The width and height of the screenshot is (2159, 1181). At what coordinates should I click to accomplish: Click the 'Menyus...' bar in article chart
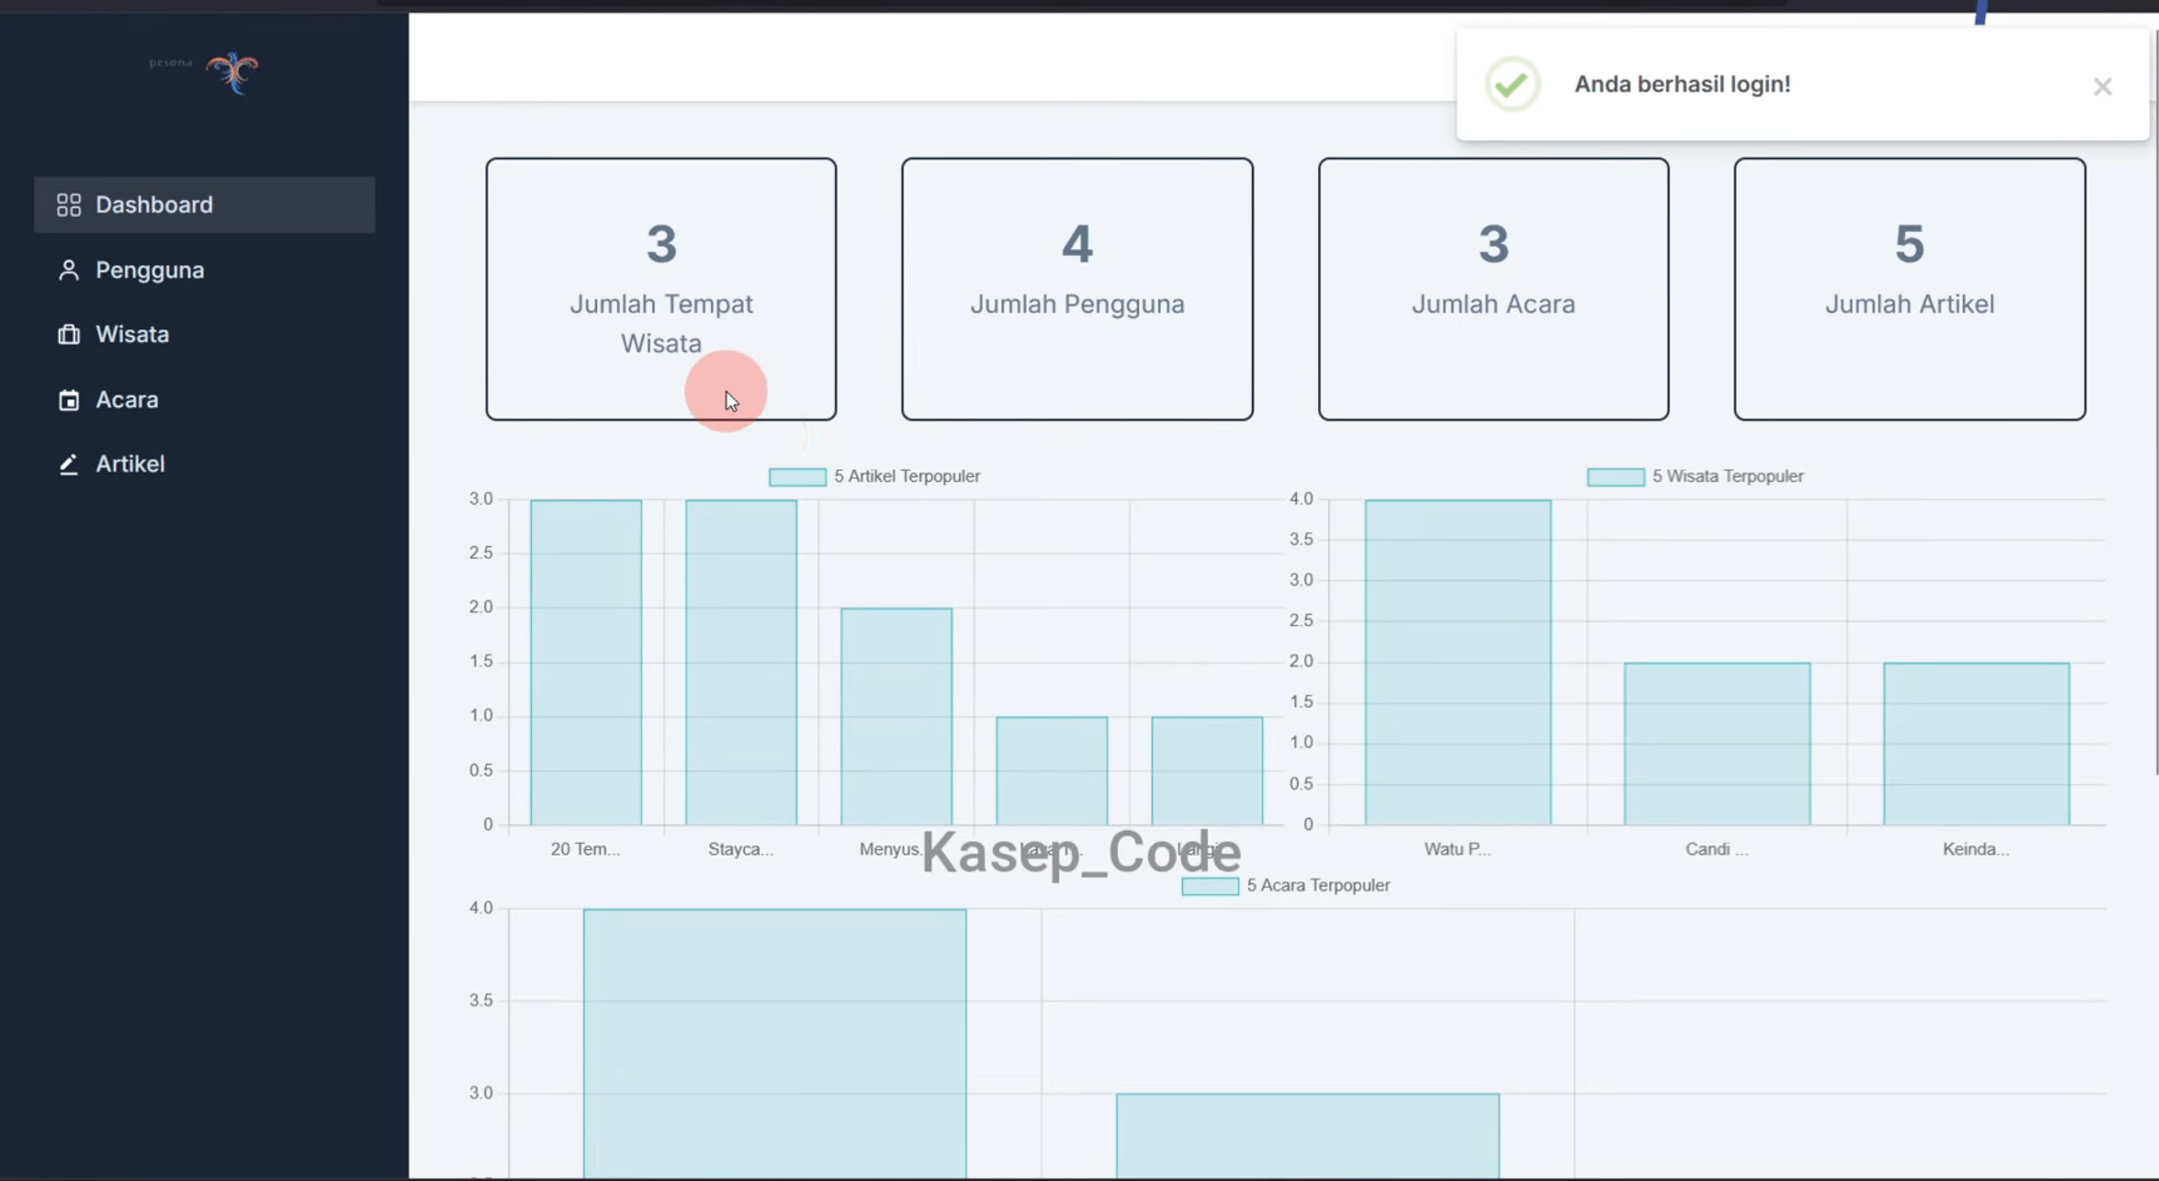point(897,717)
